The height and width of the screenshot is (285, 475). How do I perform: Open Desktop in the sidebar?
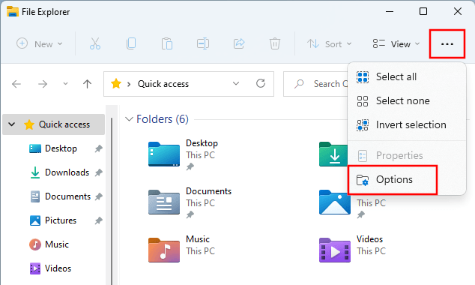(61, 148)
